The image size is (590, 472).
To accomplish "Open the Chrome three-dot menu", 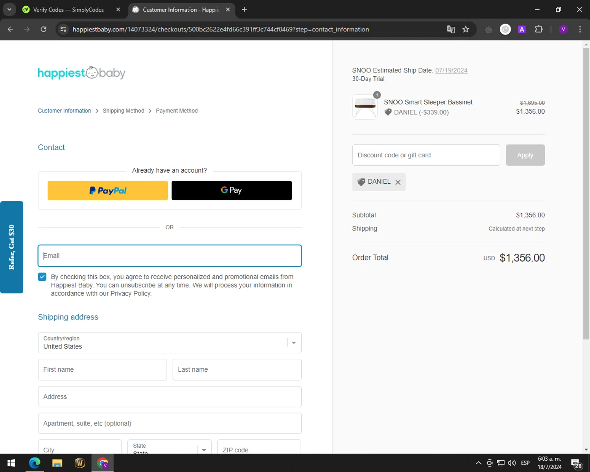I will [x=580, y=29].
